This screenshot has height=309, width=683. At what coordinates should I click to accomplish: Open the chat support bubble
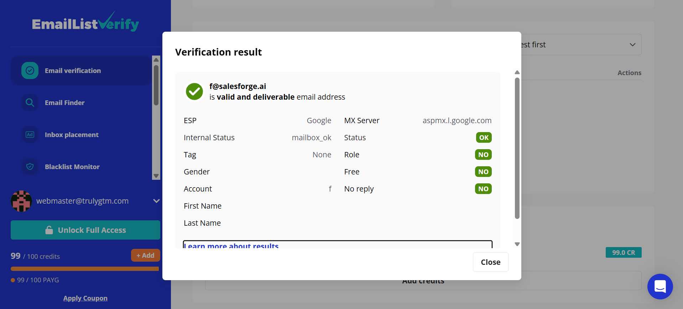660,287
